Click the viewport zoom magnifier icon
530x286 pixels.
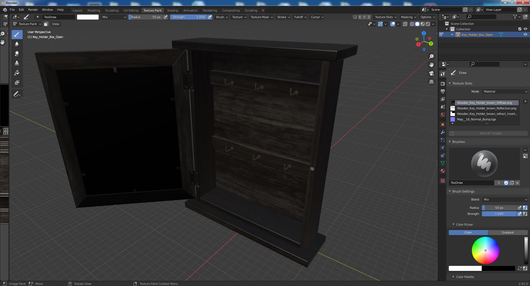431,56
